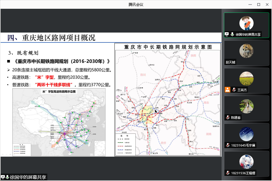Viewport: 272px width, 181px height.
Task: Click the 腾讯会议 title bar text
Action: coord(136,4)
